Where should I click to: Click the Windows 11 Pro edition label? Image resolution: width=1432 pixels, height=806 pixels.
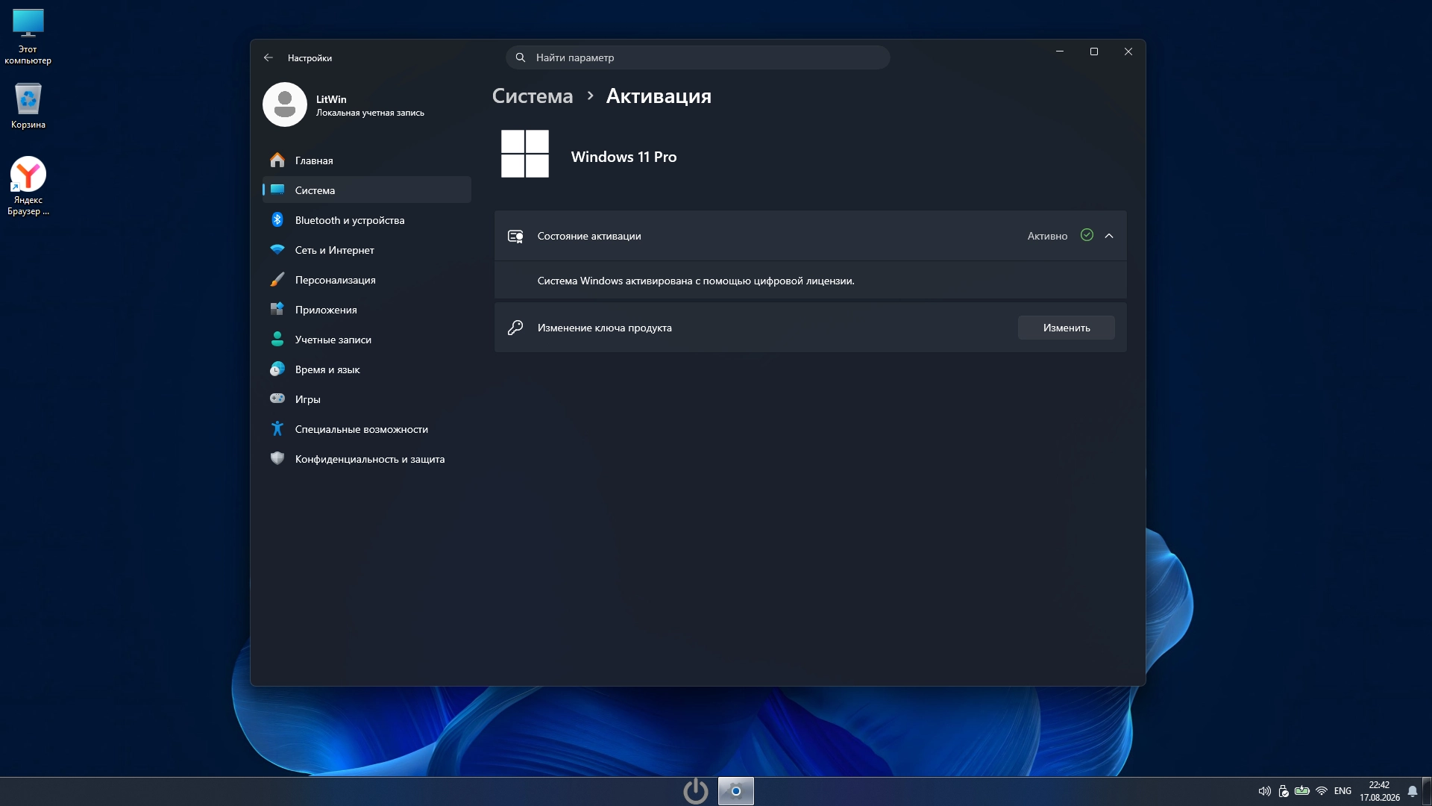pos(624,157)
